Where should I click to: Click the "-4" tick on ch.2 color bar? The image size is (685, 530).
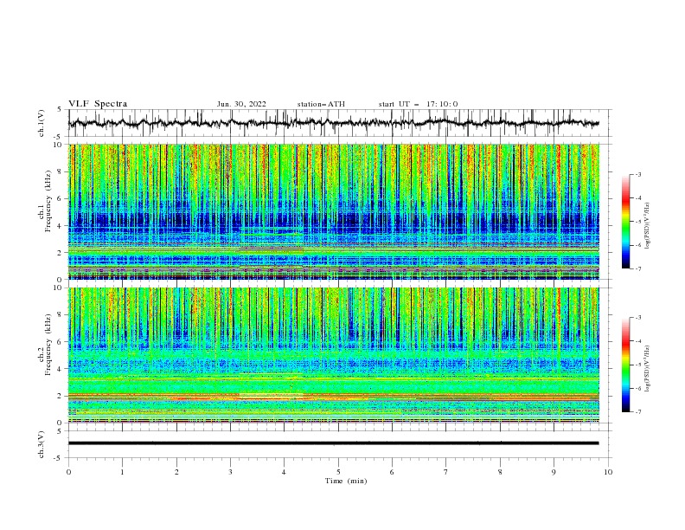point(638,341)
